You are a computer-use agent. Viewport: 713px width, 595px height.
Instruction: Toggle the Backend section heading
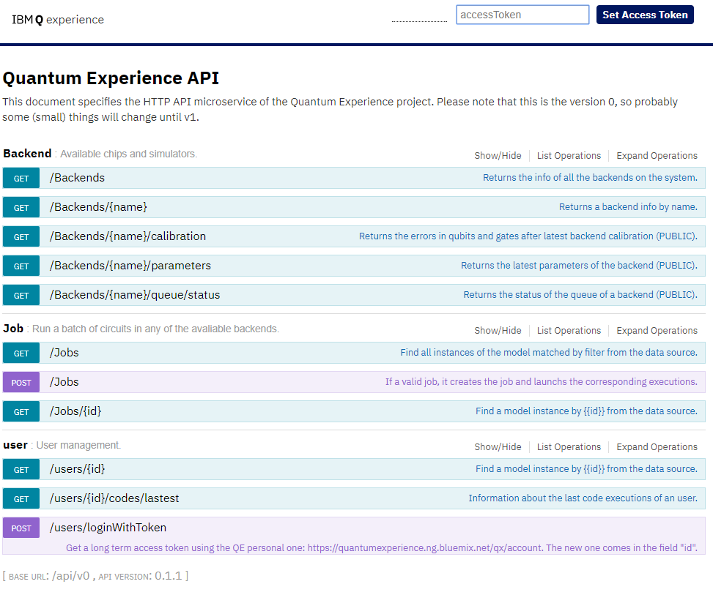pyautogui.click(x=27, y=154)
